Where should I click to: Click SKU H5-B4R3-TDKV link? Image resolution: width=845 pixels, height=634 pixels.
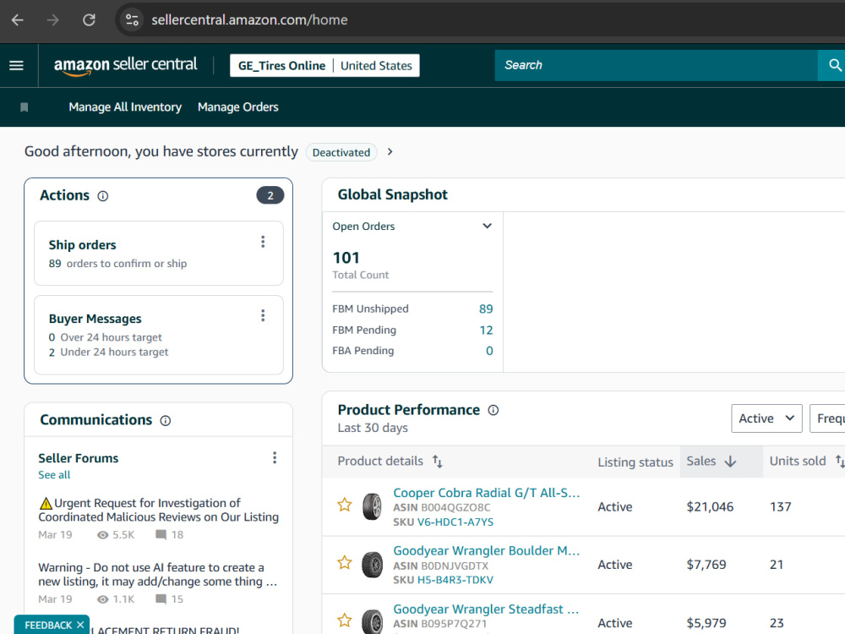click(x=455, y=580)
